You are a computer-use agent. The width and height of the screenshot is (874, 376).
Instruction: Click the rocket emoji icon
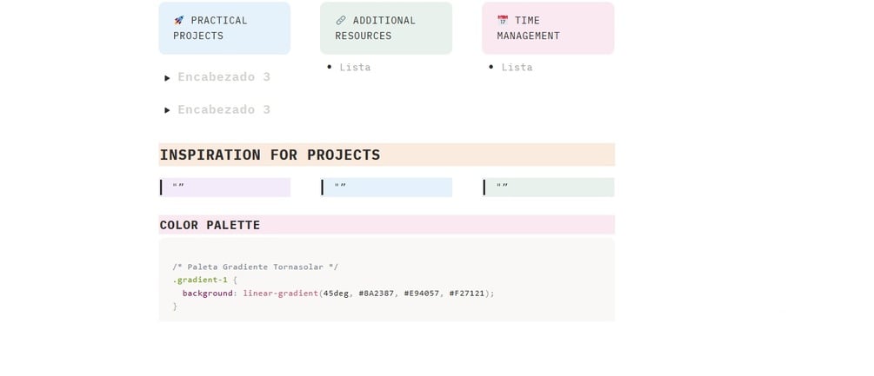[178, 20]
